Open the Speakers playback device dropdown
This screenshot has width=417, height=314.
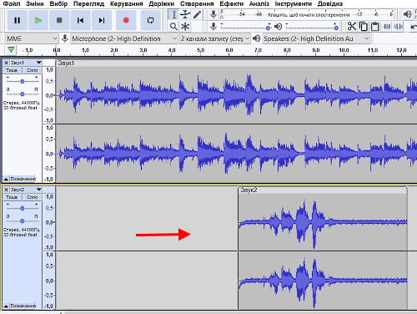pyautogui.click(x=316, y=38)
